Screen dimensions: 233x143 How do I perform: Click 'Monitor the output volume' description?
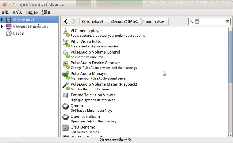[90, 89]
